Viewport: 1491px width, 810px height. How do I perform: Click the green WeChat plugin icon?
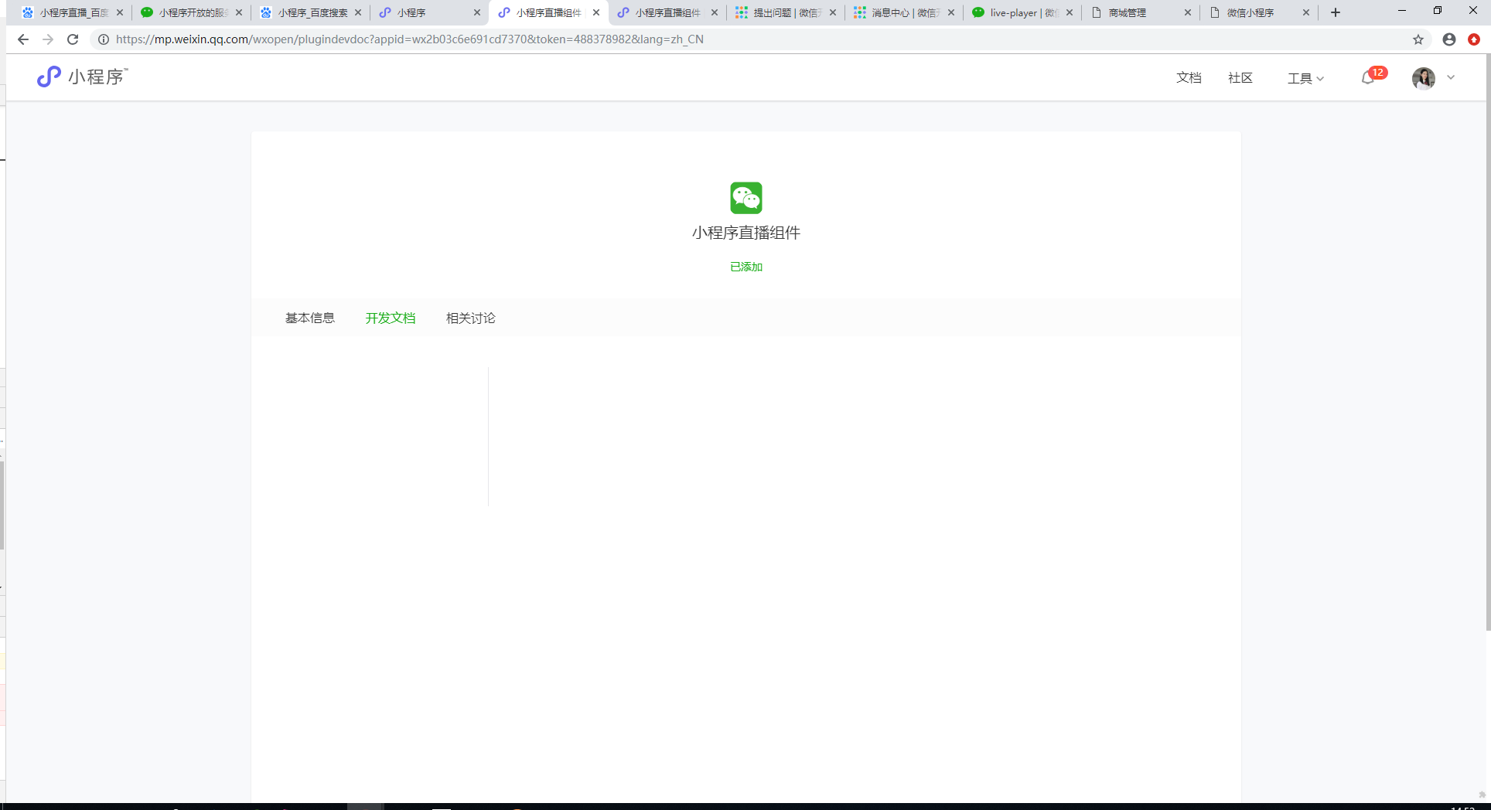pos(746,198)
